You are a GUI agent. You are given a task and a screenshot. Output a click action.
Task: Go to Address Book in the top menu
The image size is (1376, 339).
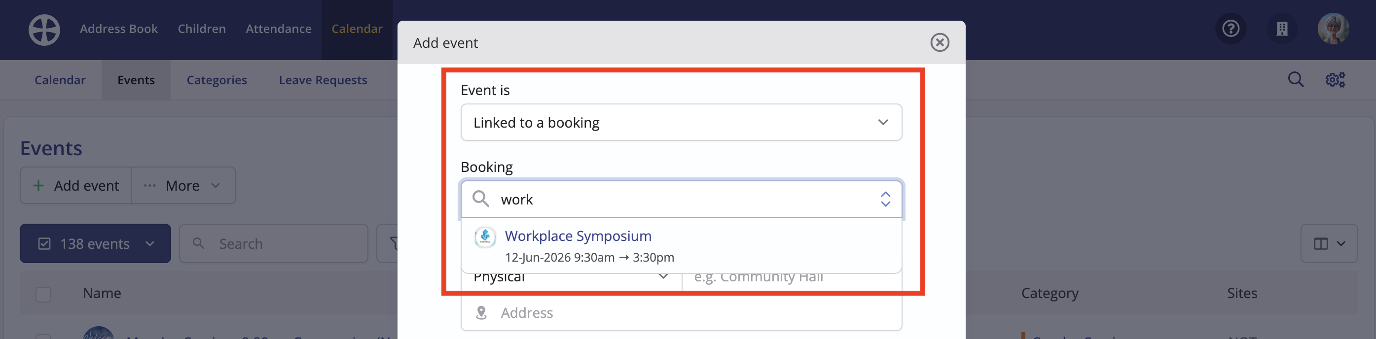tap(118, 29)
